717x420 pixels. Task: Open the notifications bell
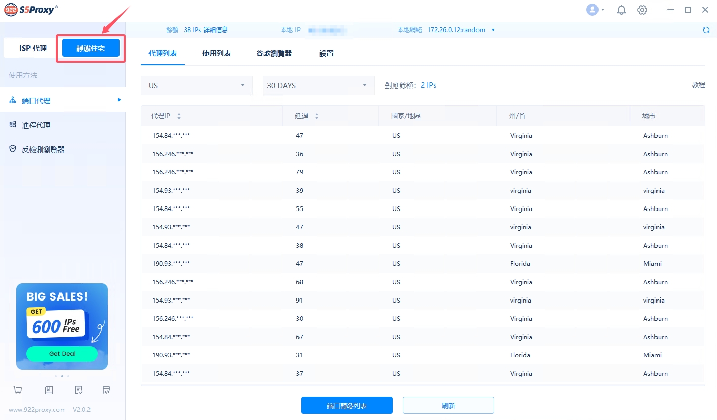tap(621, 10)
